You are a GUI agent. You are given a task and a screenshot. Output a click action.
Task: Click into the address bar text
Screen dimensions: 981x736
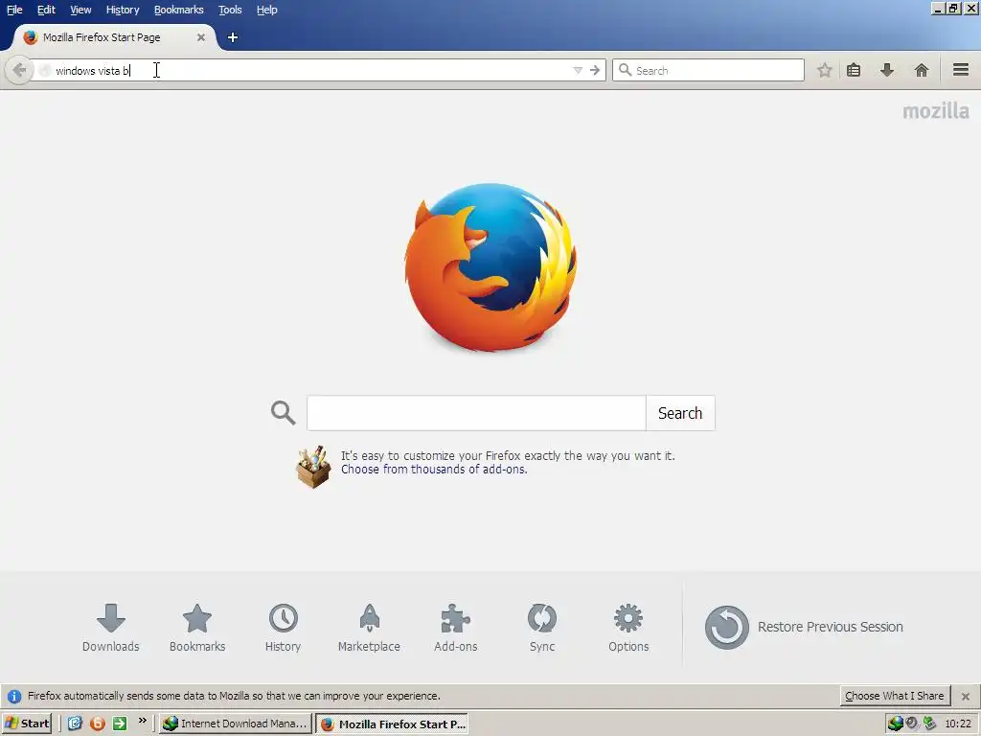(x=93, y=71)
